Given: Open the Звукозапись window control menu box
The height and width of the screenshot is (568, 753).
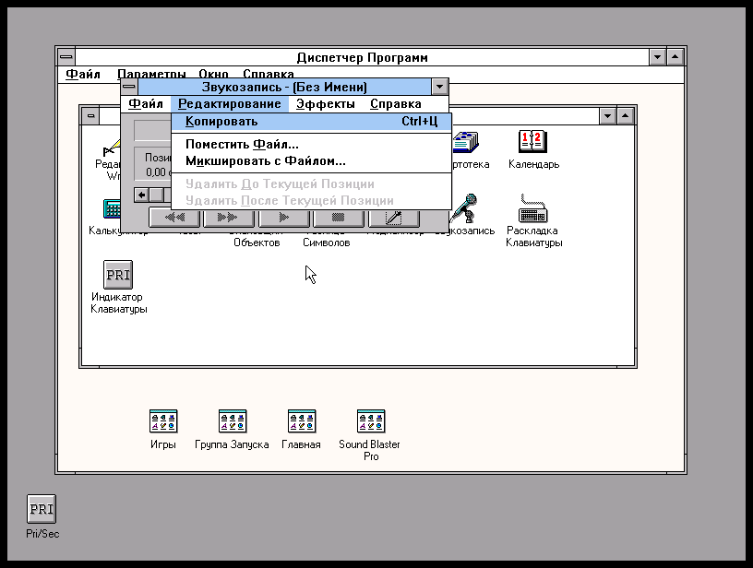Looking at the screenshot, I should [x=129, y=87].
